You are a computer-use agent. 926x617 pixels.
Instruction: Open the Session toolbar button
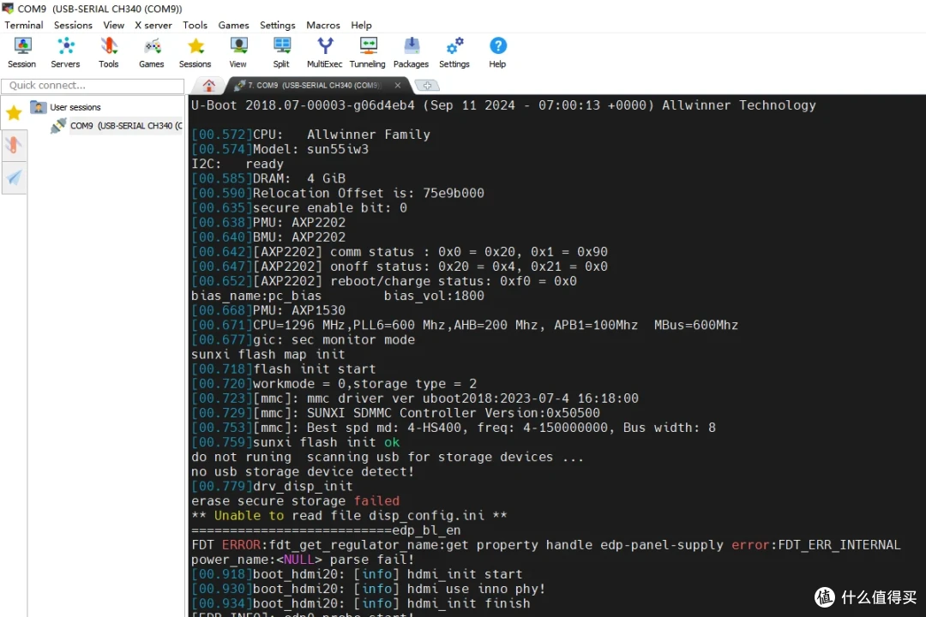pyautogui.click(x=21, y=52)
